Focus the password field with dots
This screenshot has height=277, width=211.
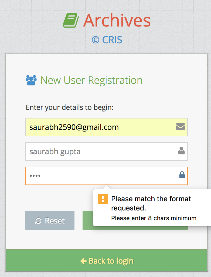coord(107,176)
